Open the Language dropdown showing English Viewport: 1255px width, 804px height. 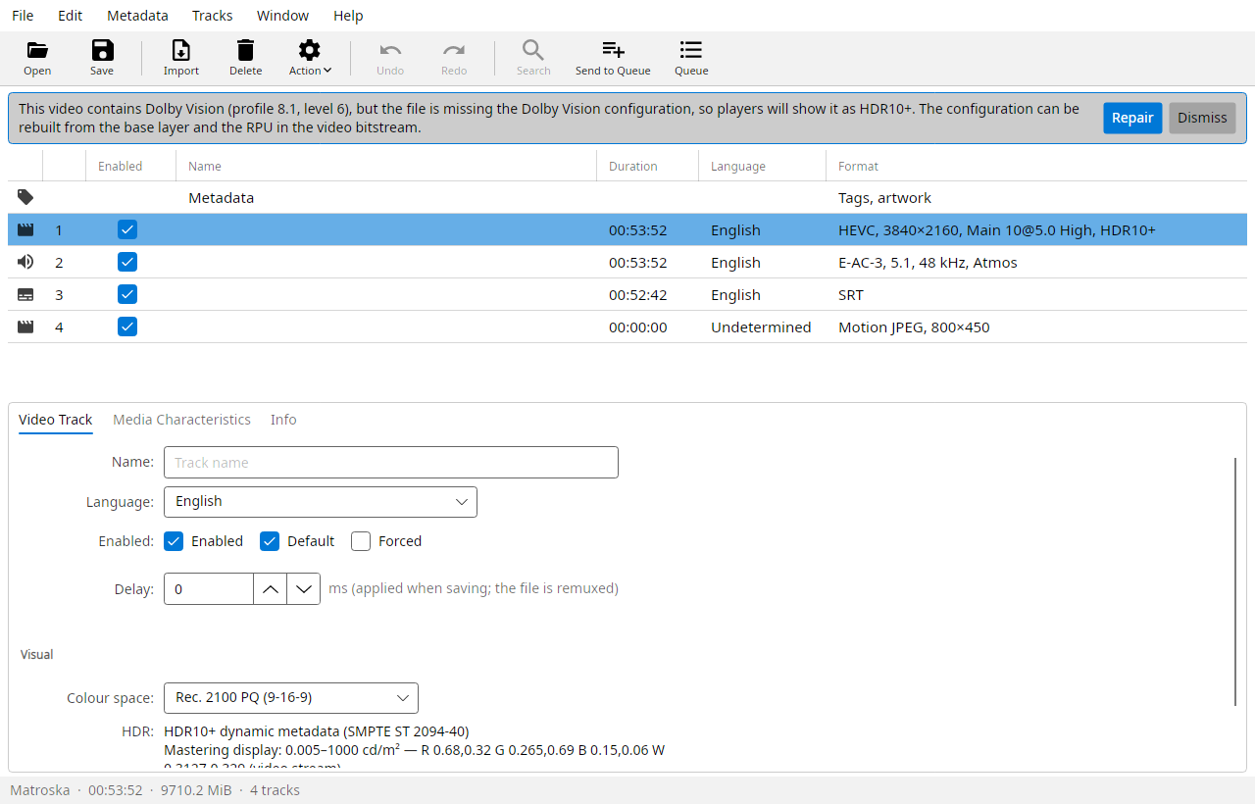coord(321,502)
